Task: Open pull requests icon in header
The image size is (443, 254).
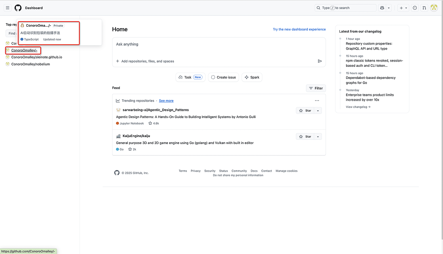Action: tap(424, 8)
